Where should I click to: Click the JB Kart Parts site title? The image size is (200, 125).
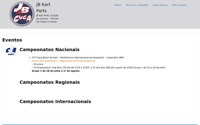click(43, 8)
